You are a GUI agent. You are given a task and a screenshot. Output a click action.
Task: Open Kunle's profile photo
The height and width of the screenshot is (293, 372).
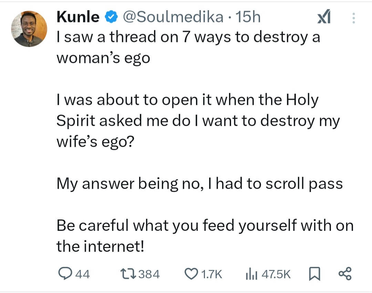[29, 29]
